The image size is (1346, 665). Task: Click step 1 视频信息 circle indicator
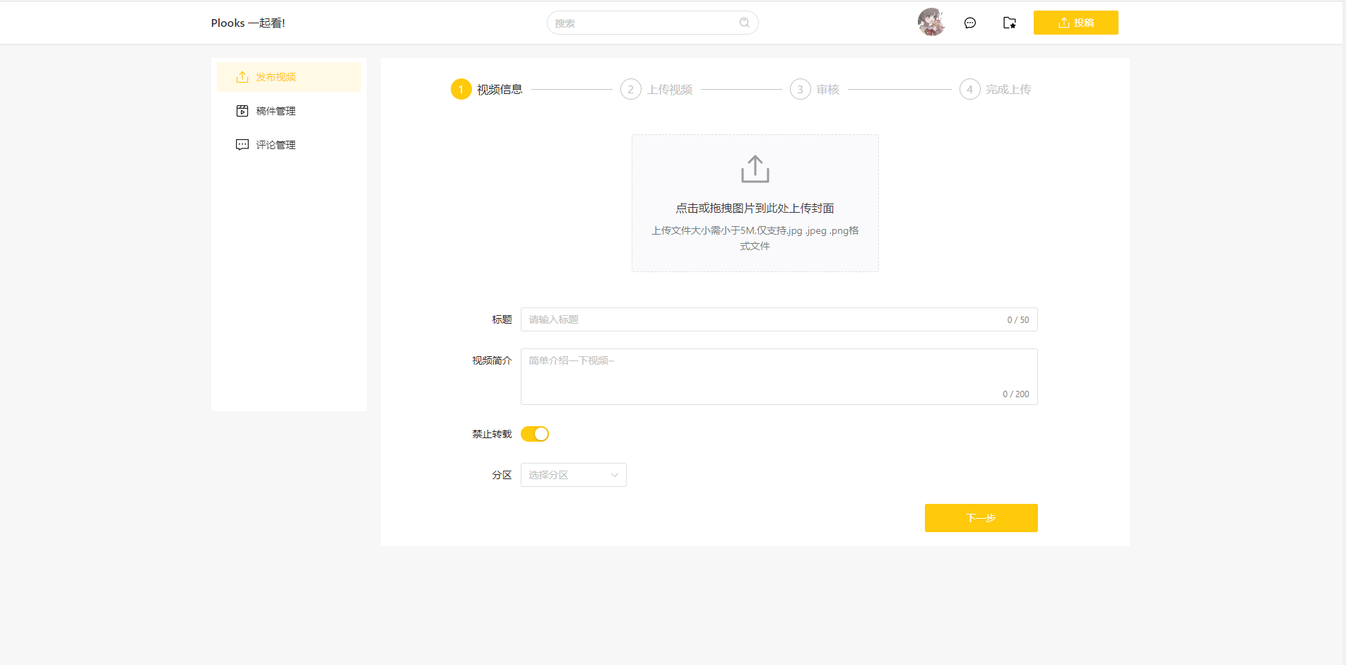461,89
